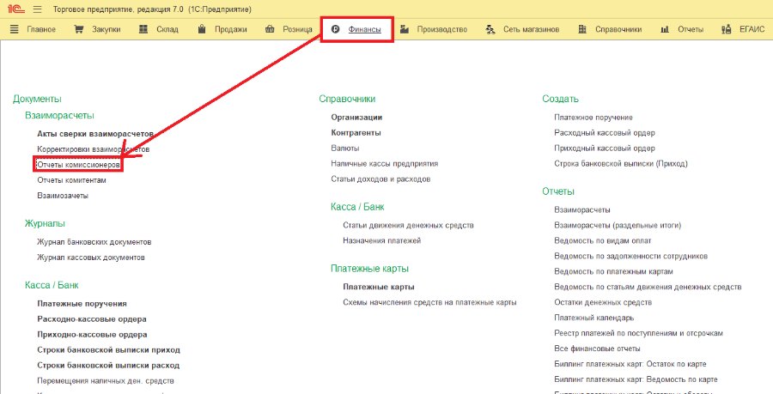Viewport: 773px width, 394px height.
Task: Open the Главное section
Action: point(41,29)
